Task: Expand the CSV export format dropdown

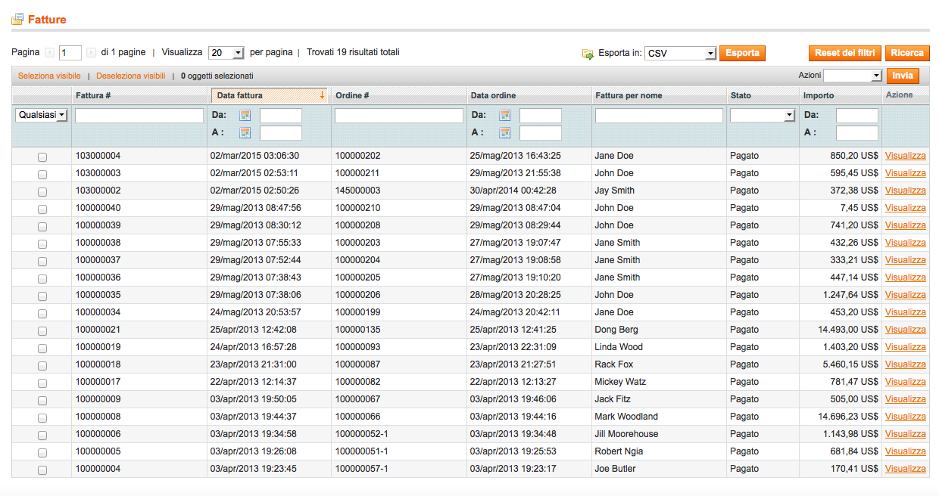Action: pyautogui.click(x=680, y=54)
